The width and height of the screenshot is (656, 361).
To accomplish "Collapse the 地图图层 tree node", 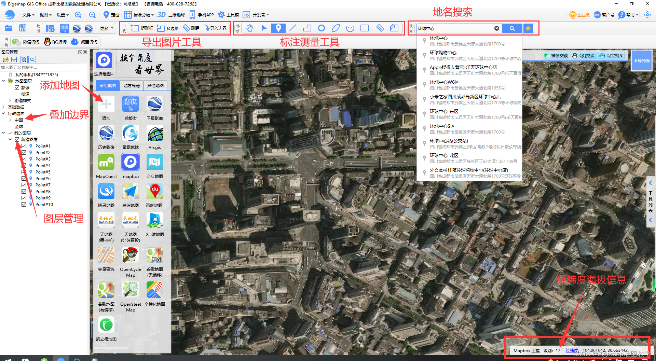I will coord(3,81).
